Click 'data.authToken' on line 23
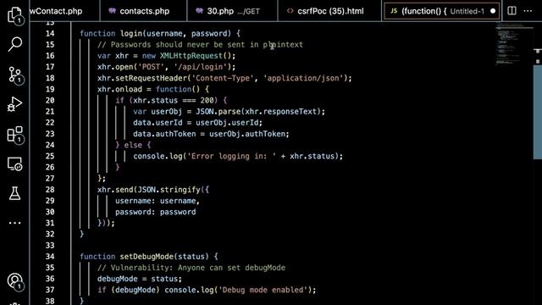 click(x=164, y=134)
